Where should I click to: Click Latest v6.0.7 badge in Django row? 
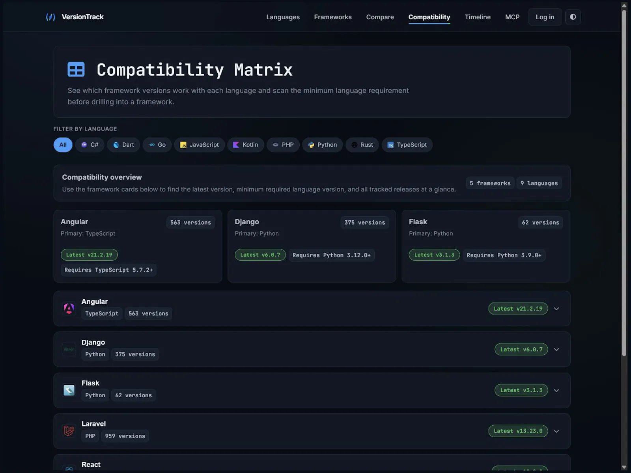point(521,349)
